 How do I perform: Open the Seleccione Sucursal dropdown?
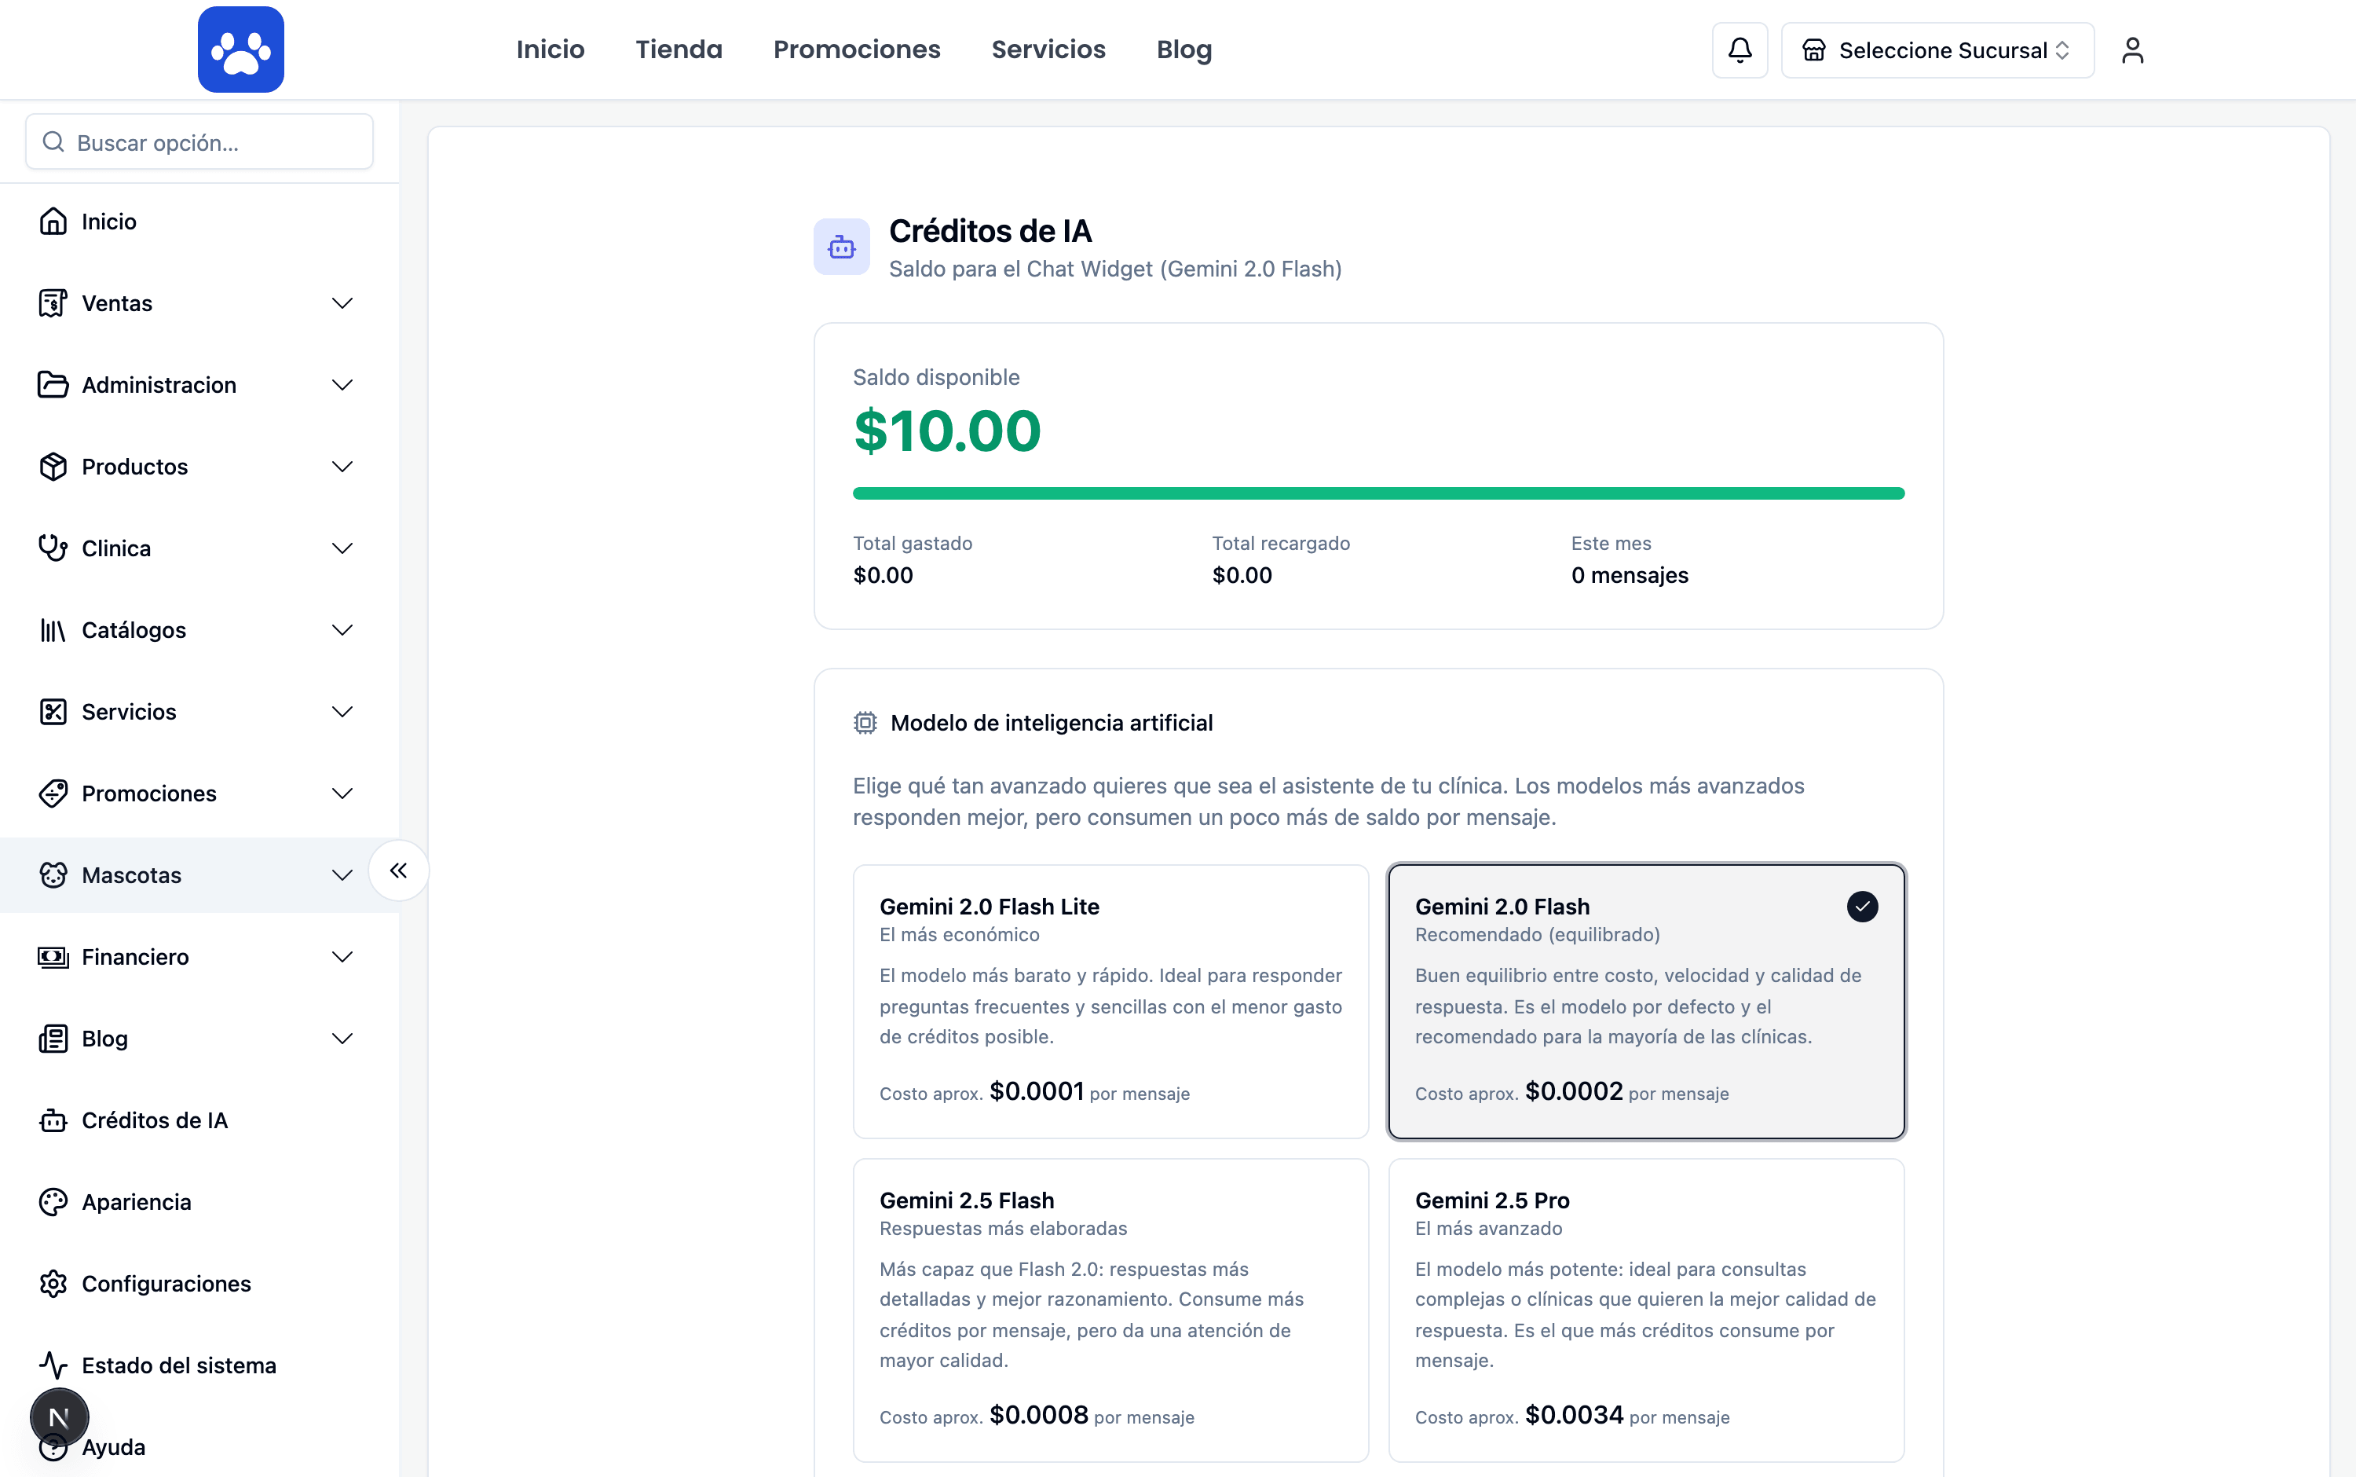1937,49
